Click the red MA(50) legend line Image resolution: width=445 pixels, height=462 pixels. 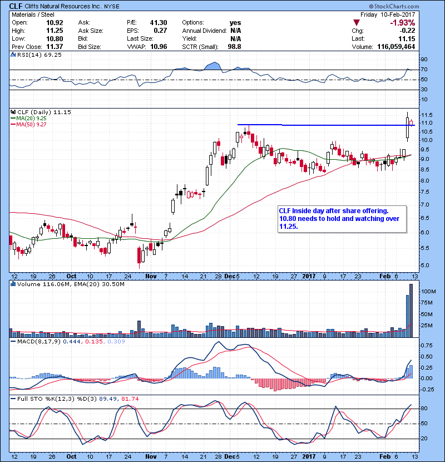click(x=13, y=124)
